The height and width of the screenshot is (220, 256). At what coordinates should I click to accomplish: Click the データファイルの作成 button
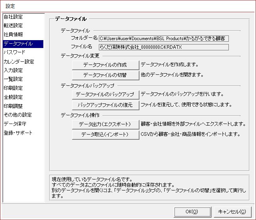click(x=105, y=65)
